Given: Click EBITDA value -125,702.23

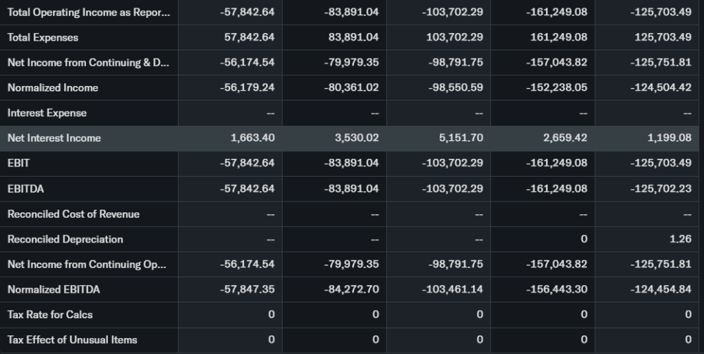Looking at the screenshot, I should pos(661,188).
